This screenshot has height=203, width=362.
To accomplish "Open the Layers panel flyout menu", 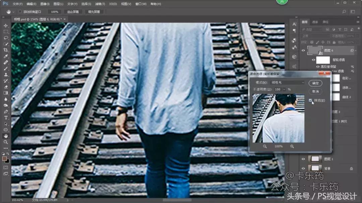I will click(x=358, y=22).
